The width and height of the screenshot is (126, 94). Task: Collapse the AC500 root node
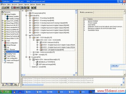pyautogui.click(x=23, y=11)
